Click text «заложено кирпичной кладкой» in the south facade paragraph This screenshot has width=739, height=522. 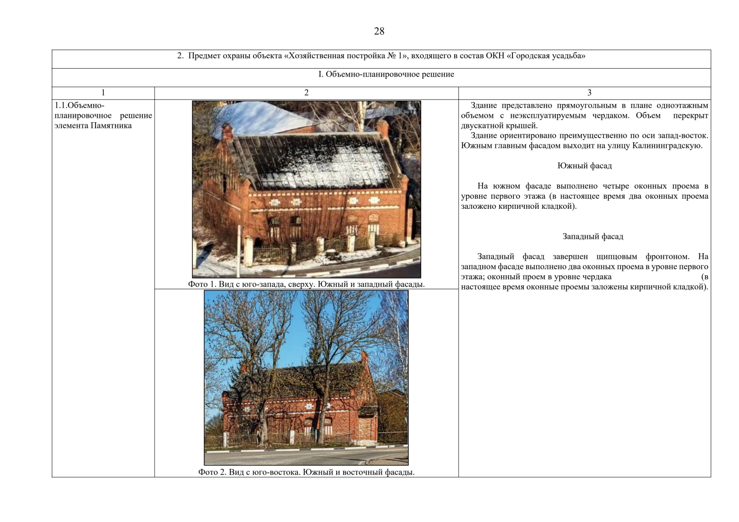[x=518, y=207]
